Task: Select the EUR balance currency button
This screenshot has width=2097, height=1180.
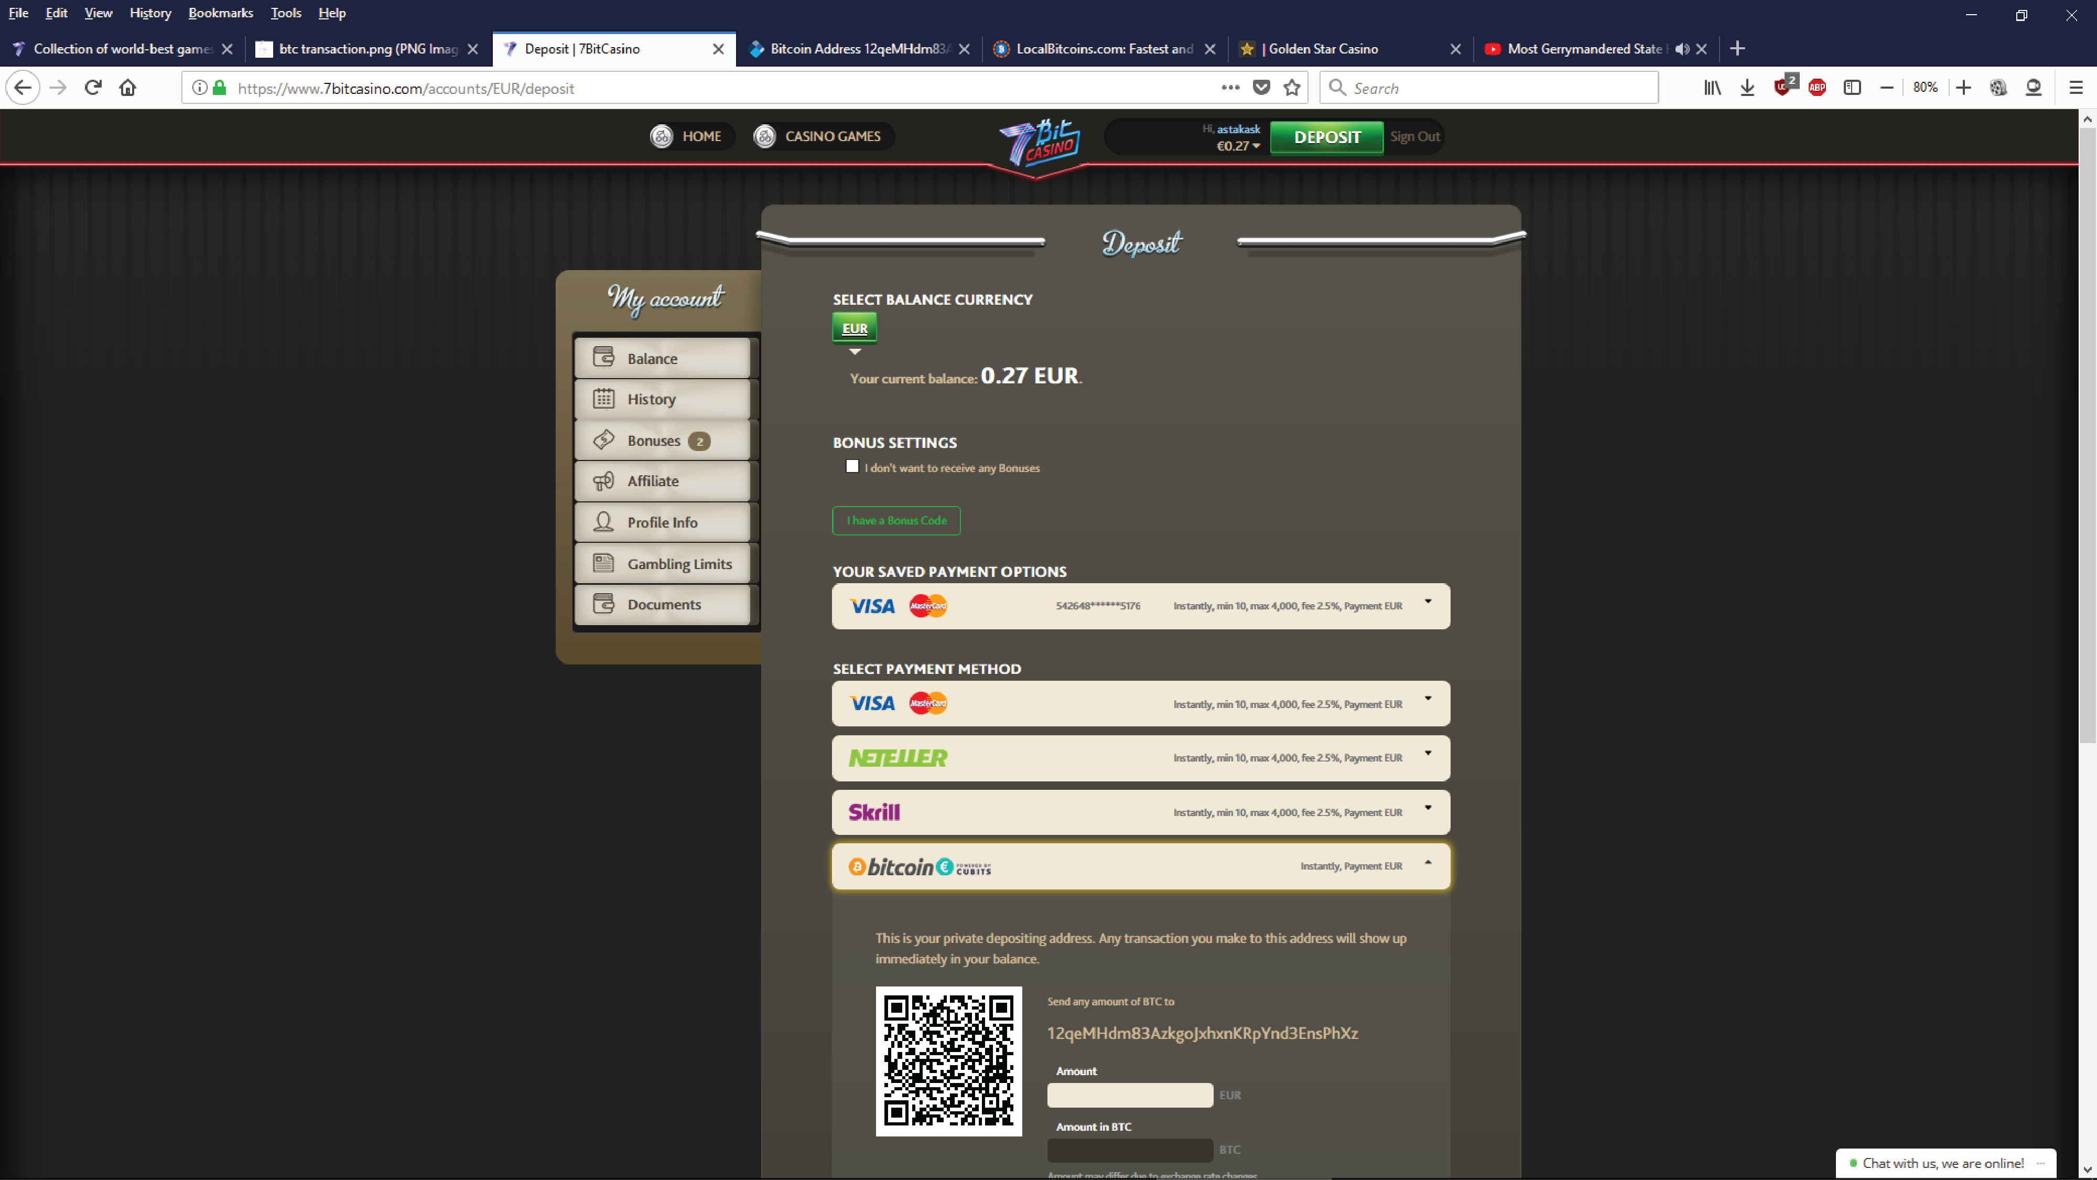Action: coord(854,328)
